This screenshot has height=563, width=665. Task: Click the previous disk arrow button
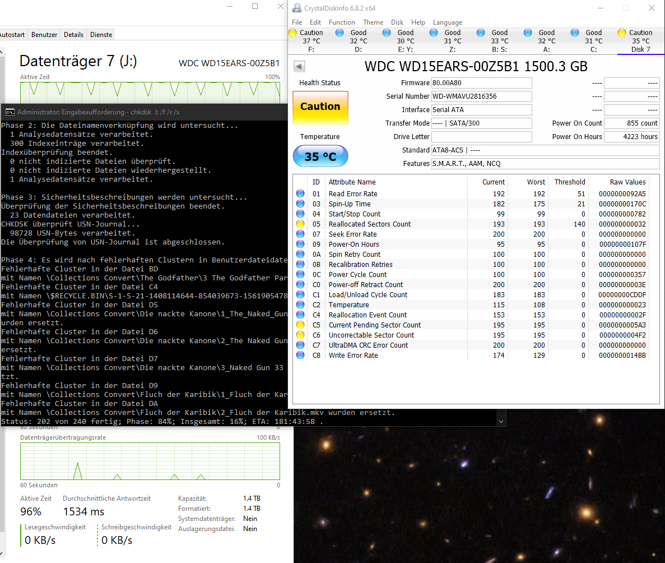tap(299, 66)
